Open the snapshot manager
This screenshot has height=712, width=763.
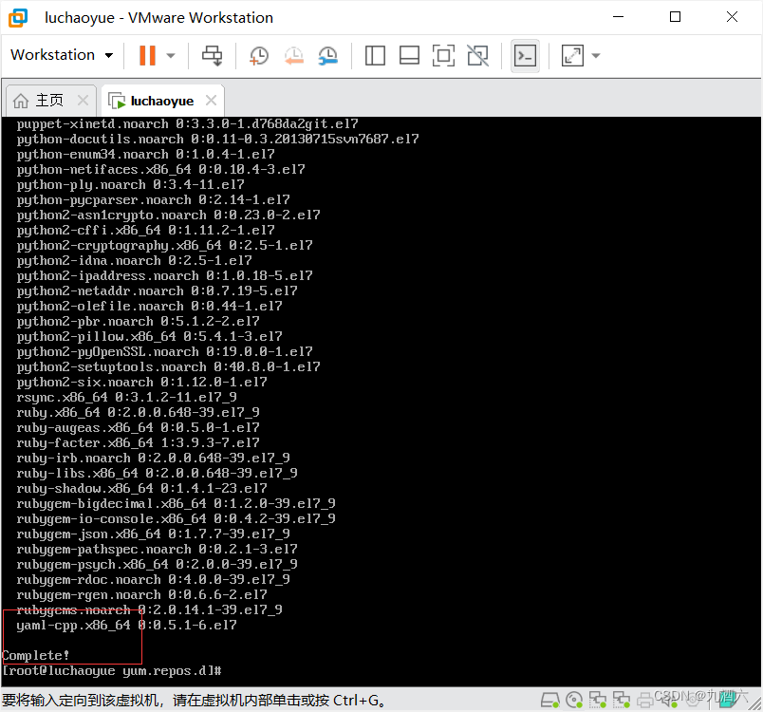[328, 55]
